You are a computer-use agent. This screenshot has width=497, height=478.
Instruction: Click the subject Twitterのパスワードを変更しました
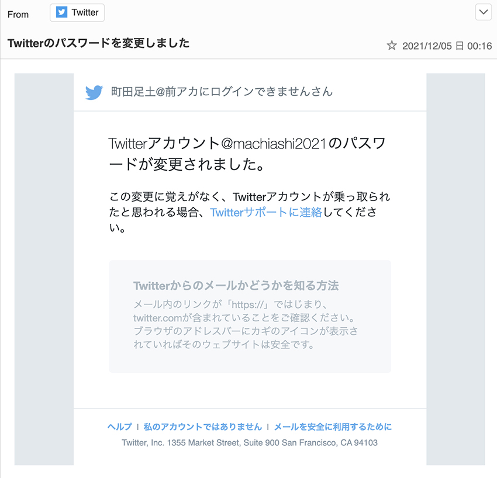click(98, 43)
